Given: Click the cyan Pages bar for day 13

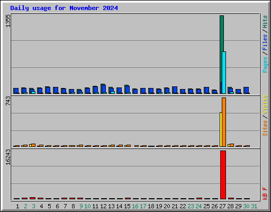Looking at the screenshot, I should coord(113,92).
